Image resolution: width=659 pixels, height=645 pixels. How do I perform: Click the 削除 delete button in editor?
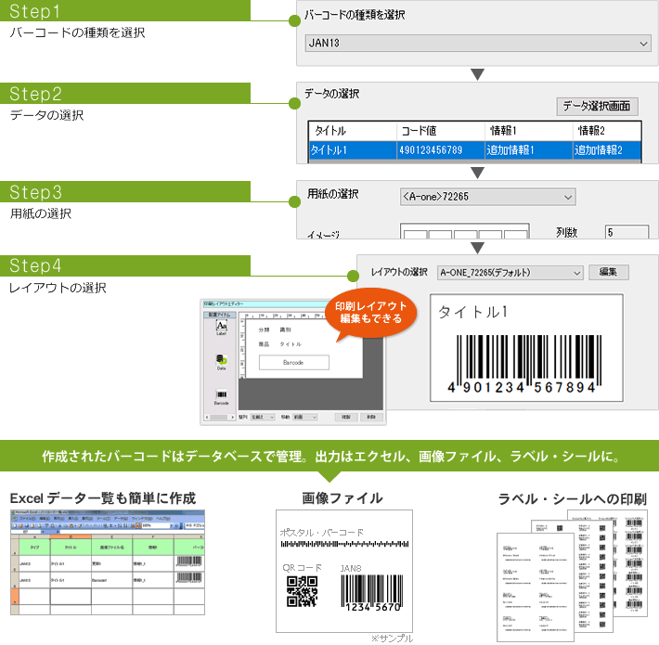pos(371,418)
